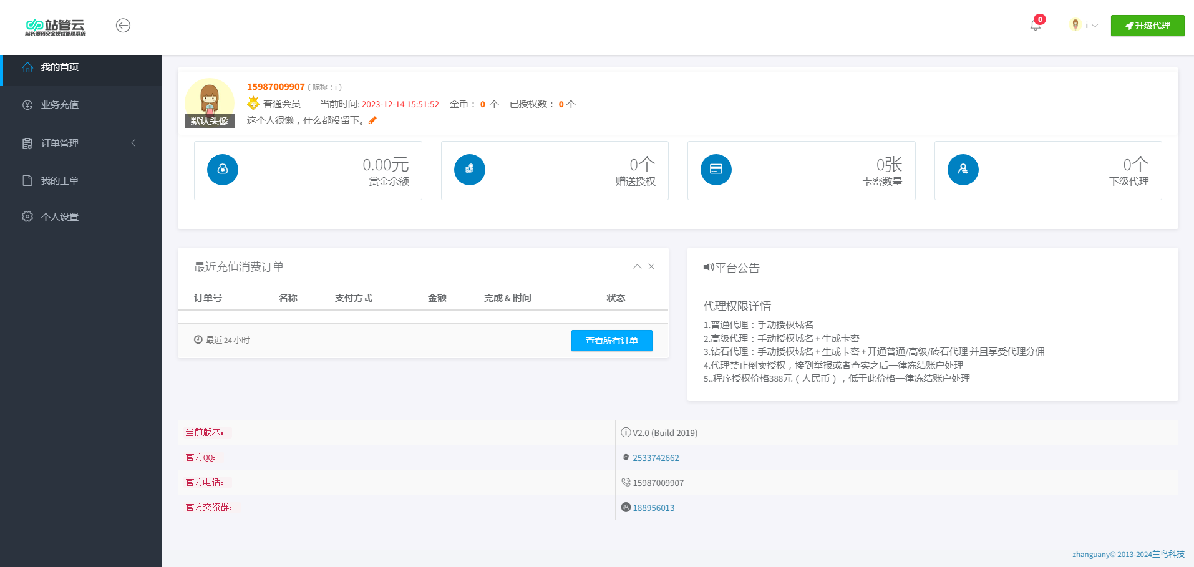Image resolution: width=1194 pixels, height=567 pixels.
Task: Open the user account dropdown
Action: [1084, 26]
